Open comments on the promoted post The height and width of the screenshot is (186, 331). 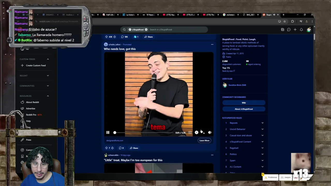pyautogui.click(x=121, y=148)
